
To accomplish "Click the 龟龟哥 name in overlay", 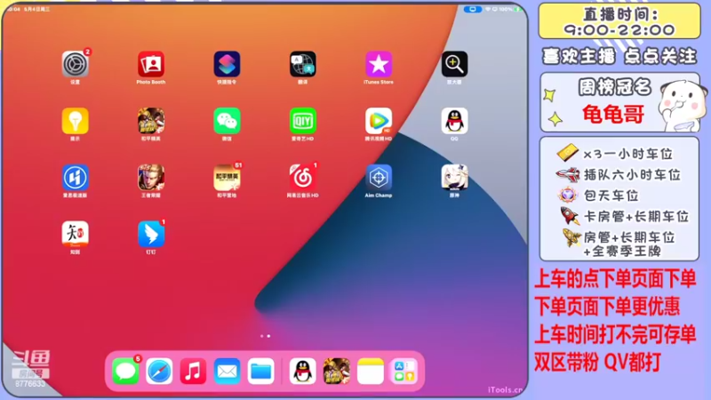I will tap(613, 114).
